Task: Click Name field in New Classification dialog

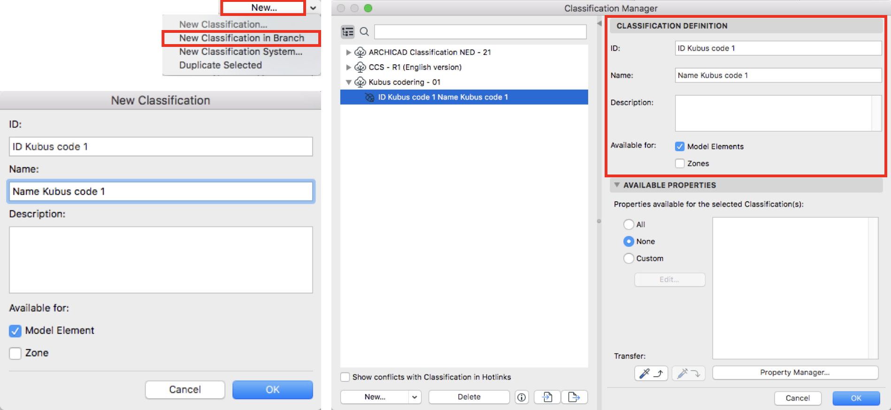Action: coord(161,191)
